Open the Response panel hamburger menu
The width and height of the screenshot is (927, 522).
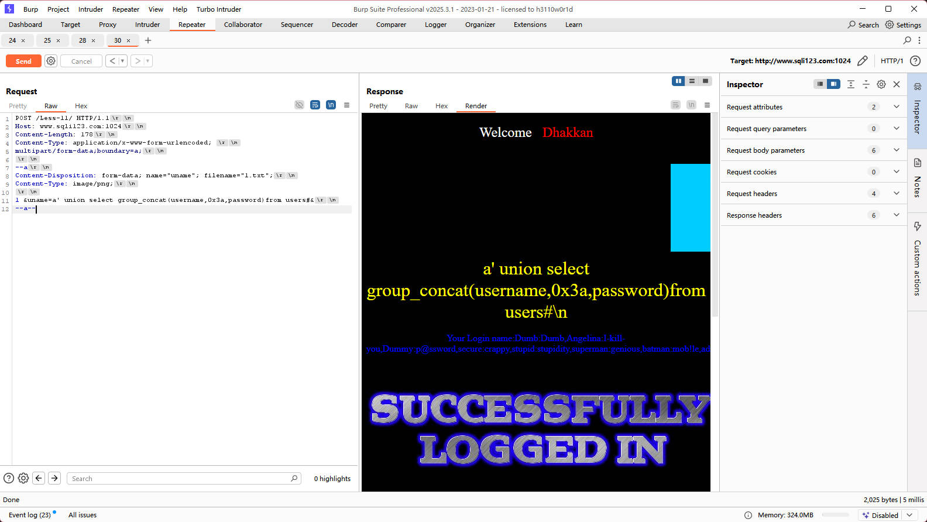point(707,105)
